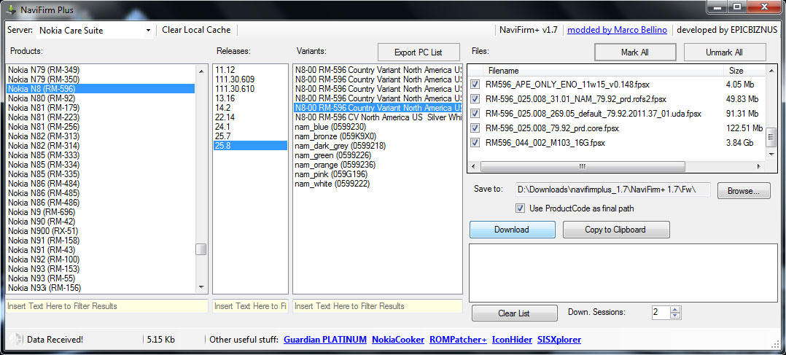Select file RM596_044_002_M103_16G.fpsx row
This screenshot has width=786, height=355.
(x=615, y=143)
